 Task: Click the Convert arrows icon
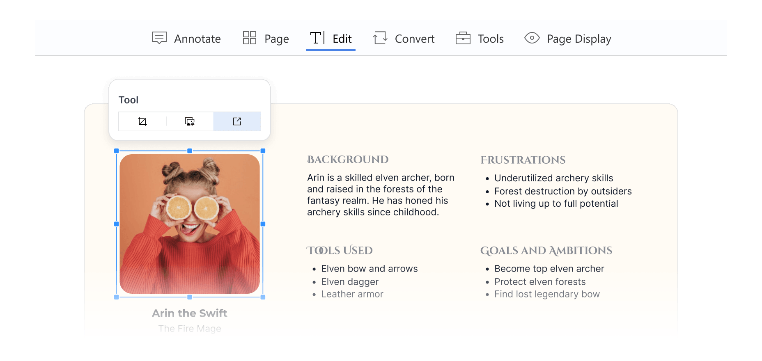coord(380,38)
